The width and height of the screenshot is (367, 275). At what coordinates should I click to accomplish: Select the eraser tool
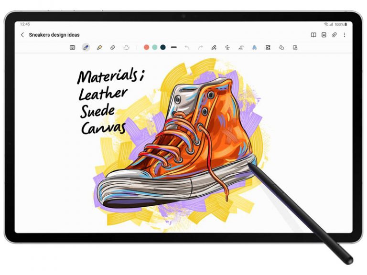[x=113, y=47]
